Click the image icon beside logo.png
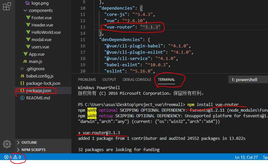 click(x=28, y=3)
